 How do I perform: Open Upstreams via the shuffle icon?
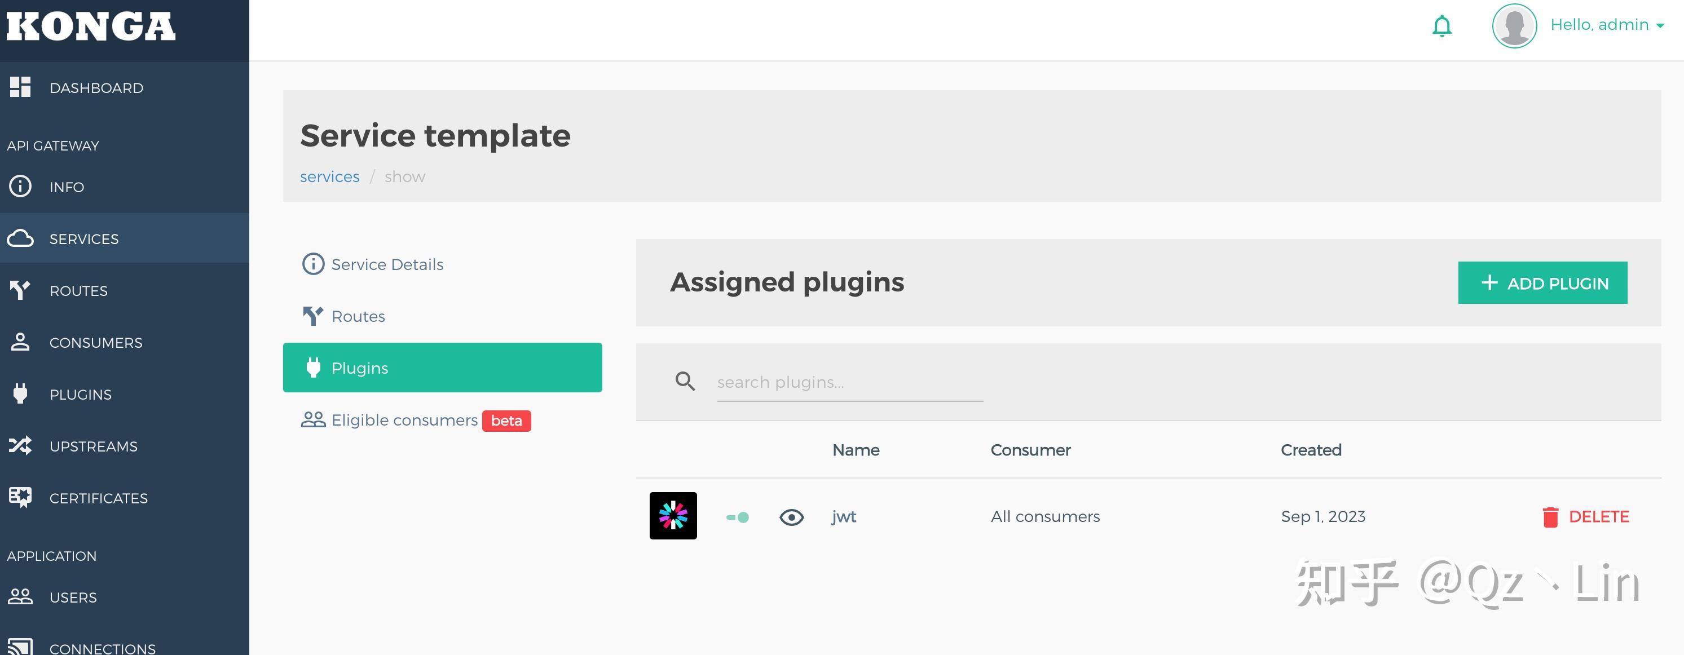coord(20,445)
